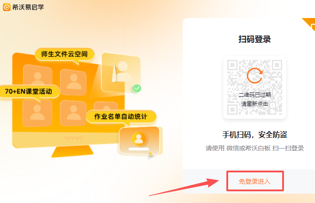Image resolution: width=315 pixels, height=203 pixels.
Task: Click the top-left student avatar tile
Action: 38,75
